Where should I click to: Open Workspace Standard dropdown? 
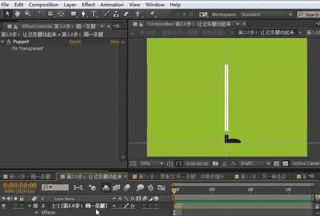click(266, 15)
